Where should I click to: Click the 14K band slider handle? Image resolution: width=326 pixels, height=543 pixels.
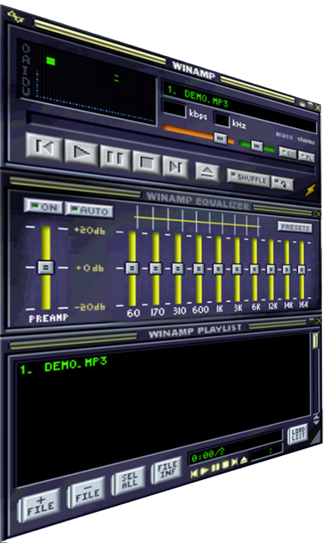[286, 270]
